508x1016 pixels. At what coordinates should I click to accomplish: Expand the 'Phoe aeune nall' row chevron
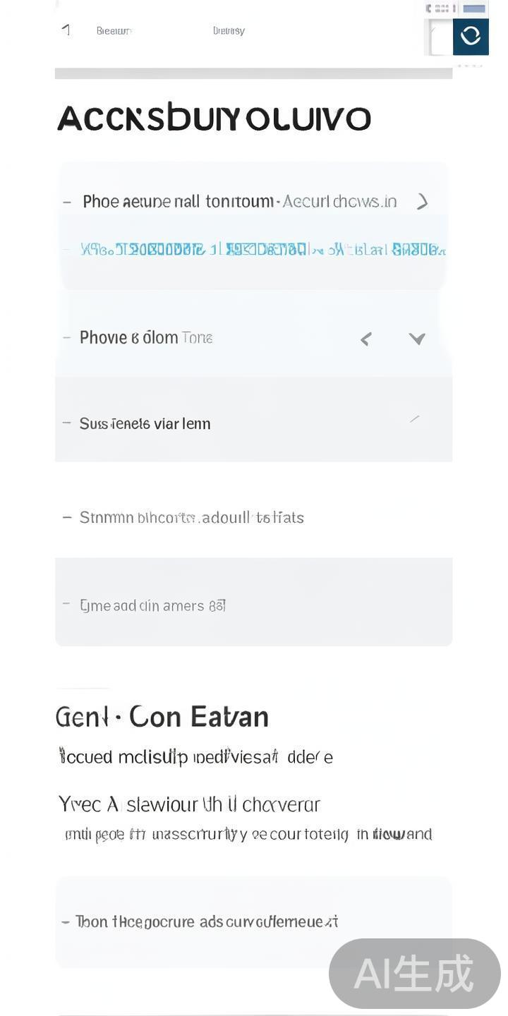tap(422, 202)
